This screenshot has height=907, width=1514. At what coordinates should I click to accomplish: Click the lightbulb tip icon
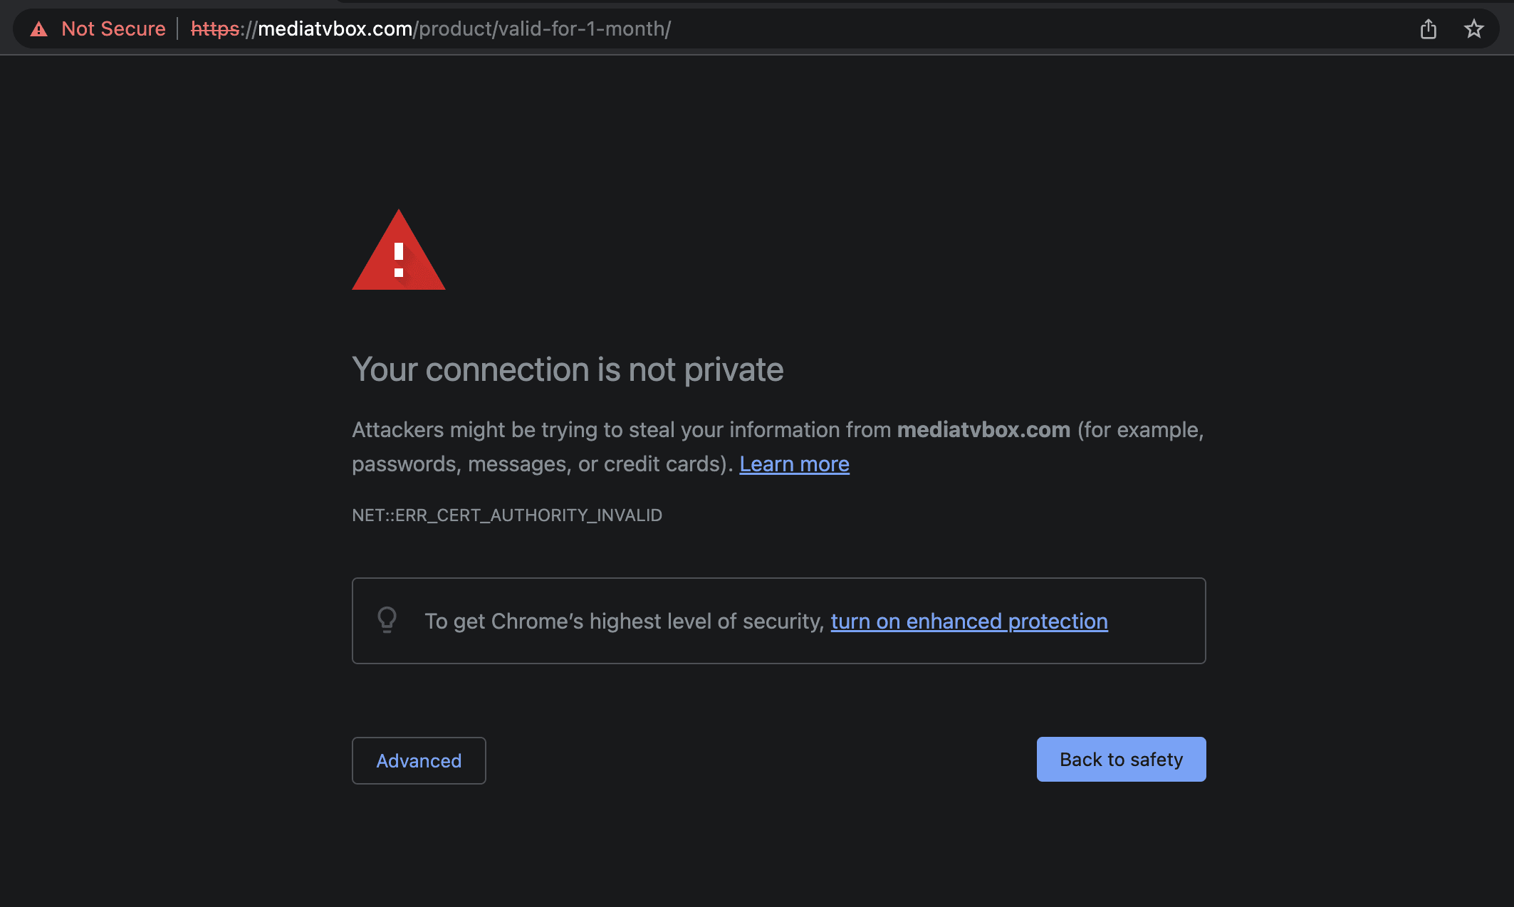(x=387, y=620)
